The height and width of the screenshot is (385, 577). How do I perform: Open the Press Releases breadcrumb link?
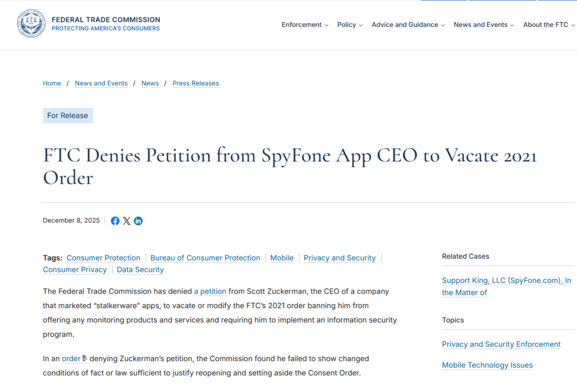(196, 83)
